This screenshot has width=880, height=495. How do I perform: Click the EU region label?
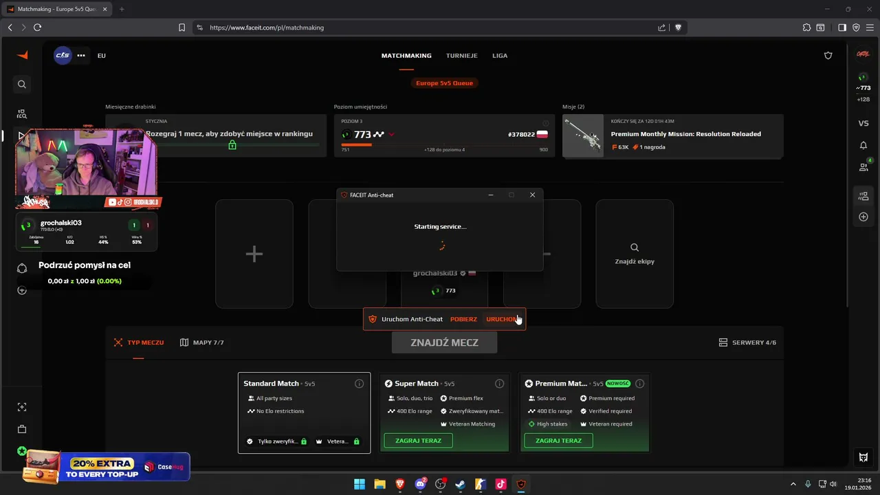pos(102,56)
